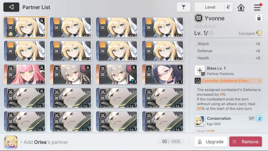Select third eyepatch card in bottom row
The height and width of the screenshot is (151, 268).
117,121
